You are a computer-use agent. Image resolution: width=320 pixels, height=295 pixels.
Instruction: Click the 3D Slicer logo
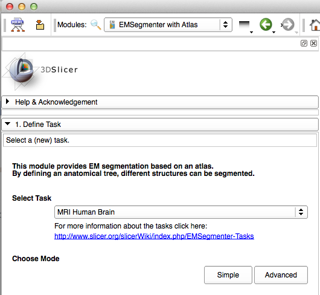[40, 70]
